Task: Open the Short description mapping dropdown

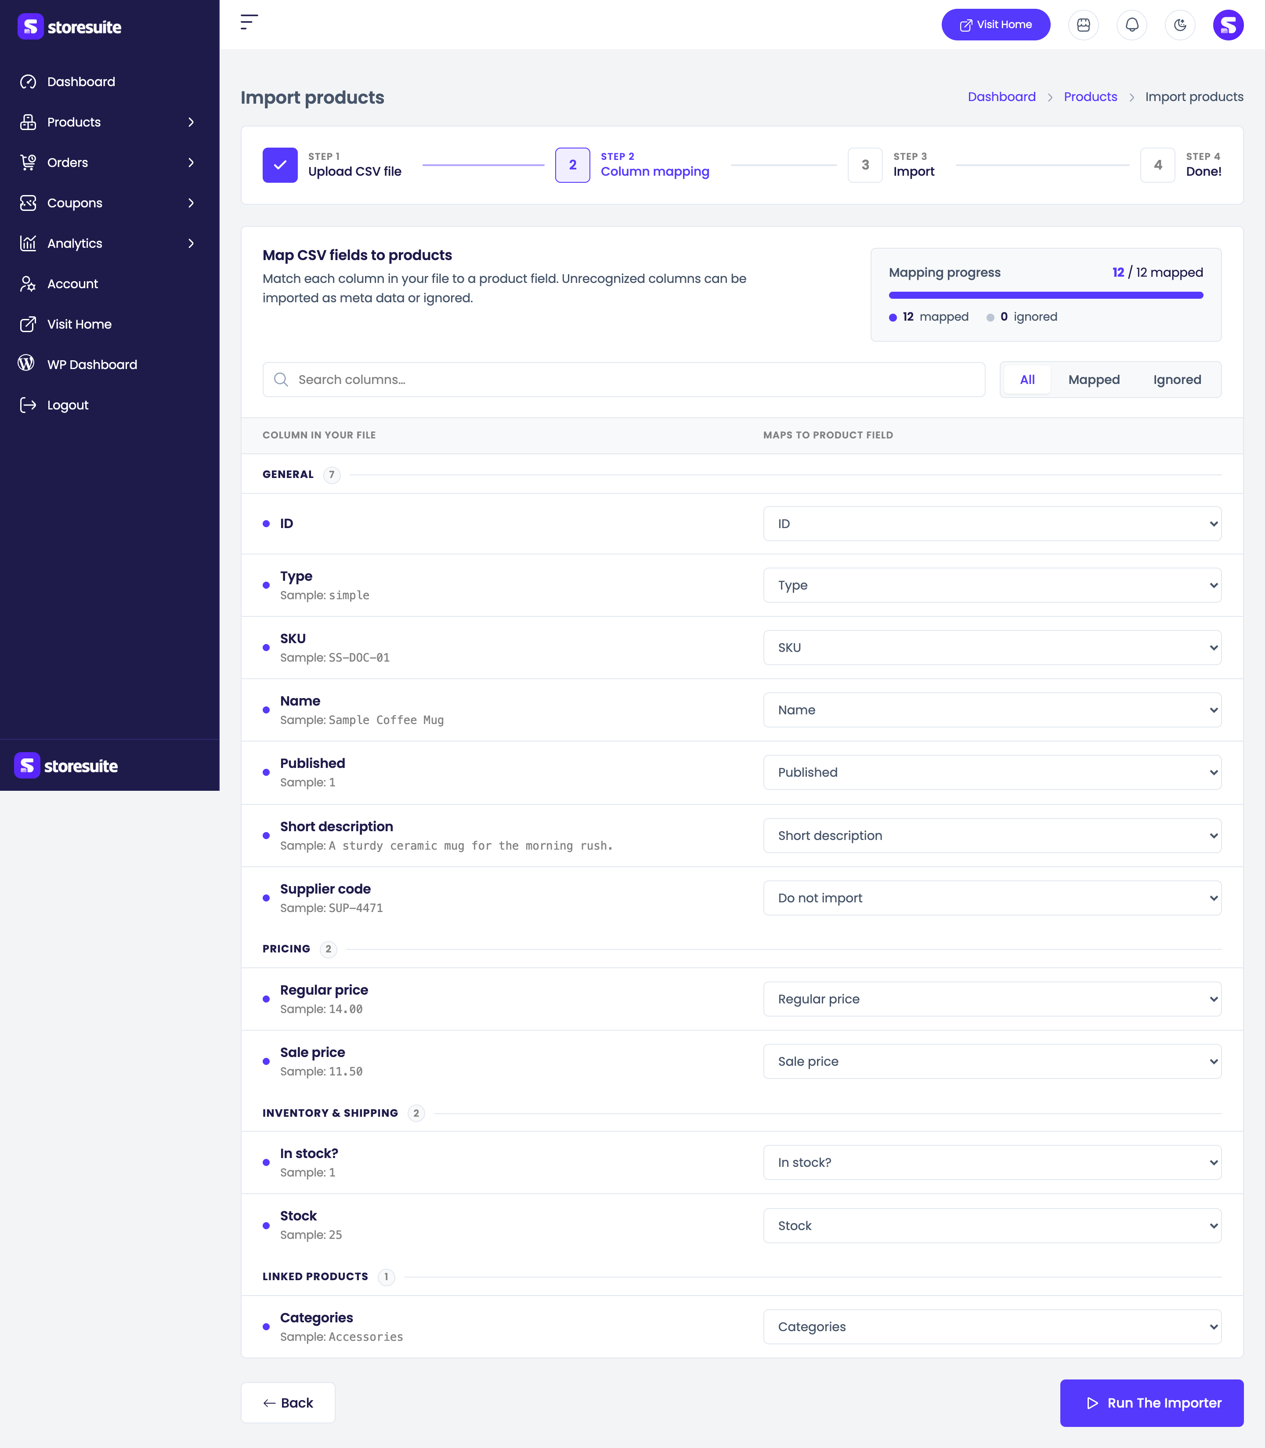Action: [992, 835]
